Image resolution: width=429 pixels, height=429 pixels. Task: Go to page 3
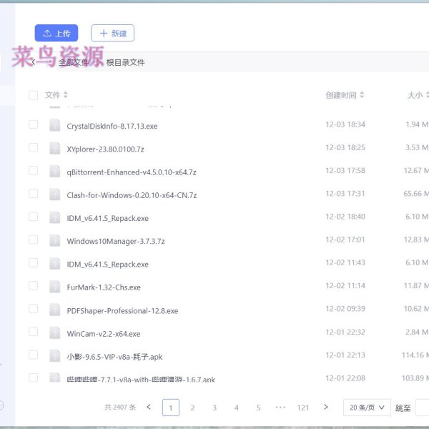click(214, 408)
